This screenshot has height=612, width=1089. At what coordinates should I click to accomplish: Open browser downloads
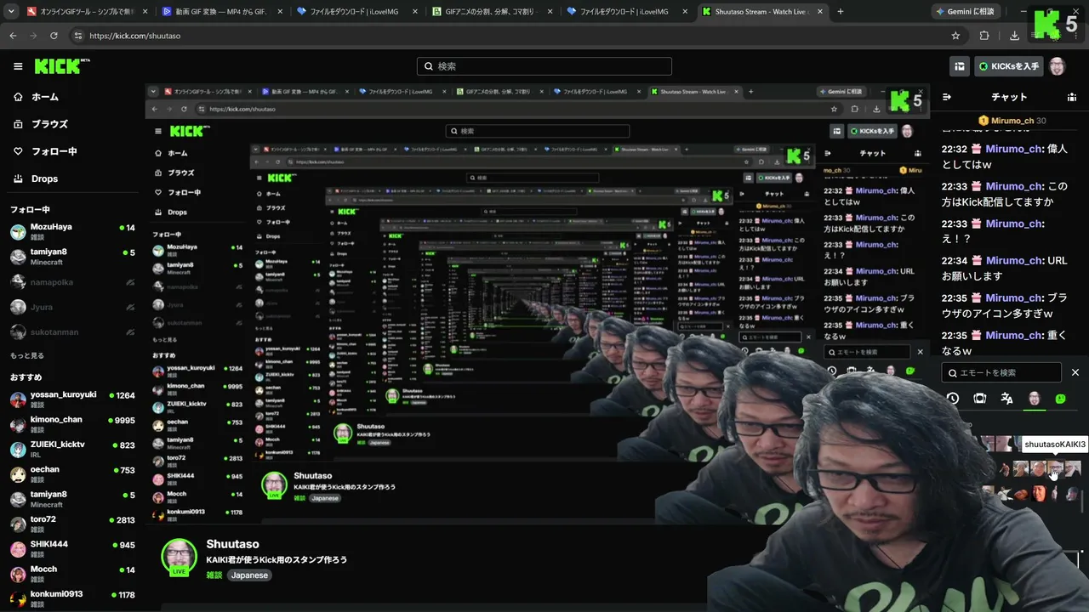[1014, 36]
